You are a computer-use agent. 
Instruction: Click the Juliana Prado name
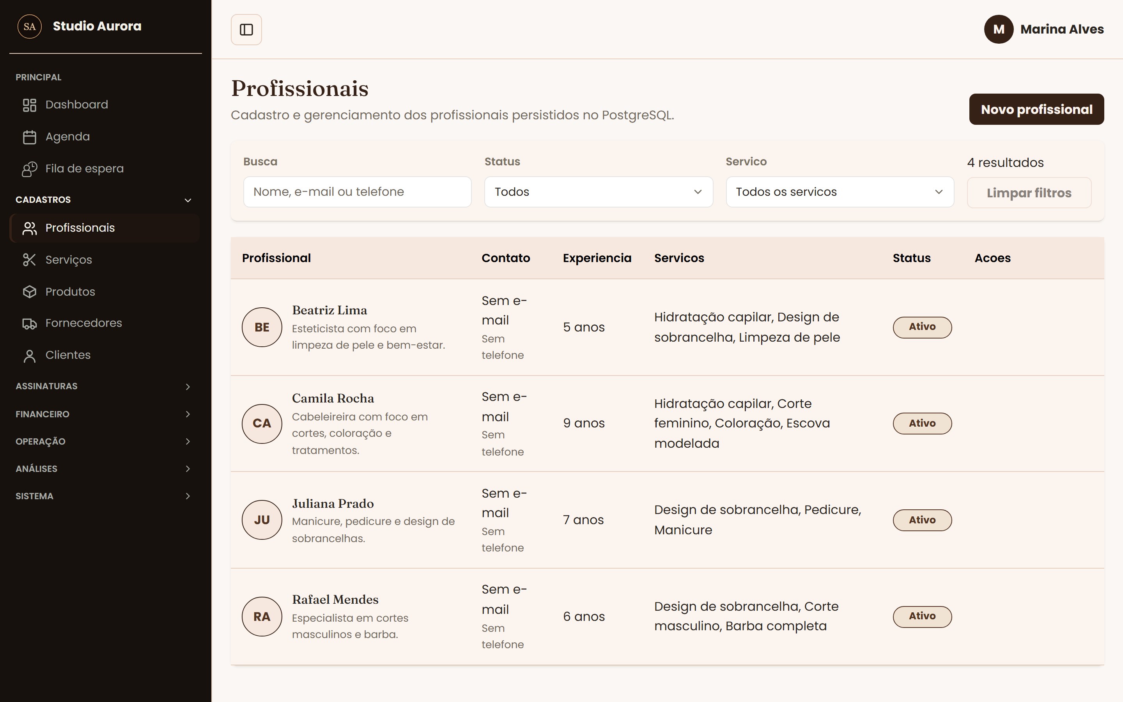333,504
